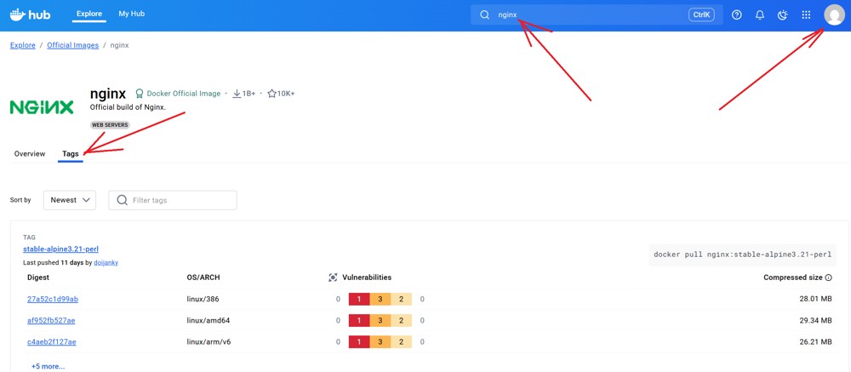
Task: Open digest 27a52c1d99ab
Action: (53, 300)
